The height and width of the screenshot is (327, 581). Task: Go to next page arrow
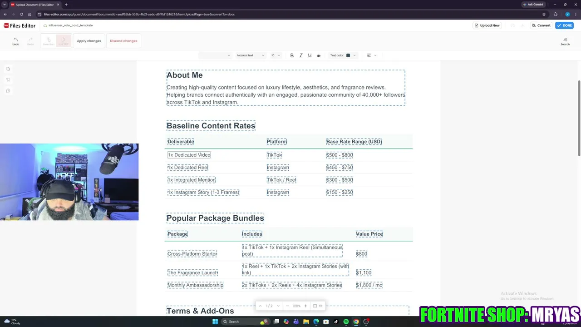pyautogui.click(x=278, y=306)
